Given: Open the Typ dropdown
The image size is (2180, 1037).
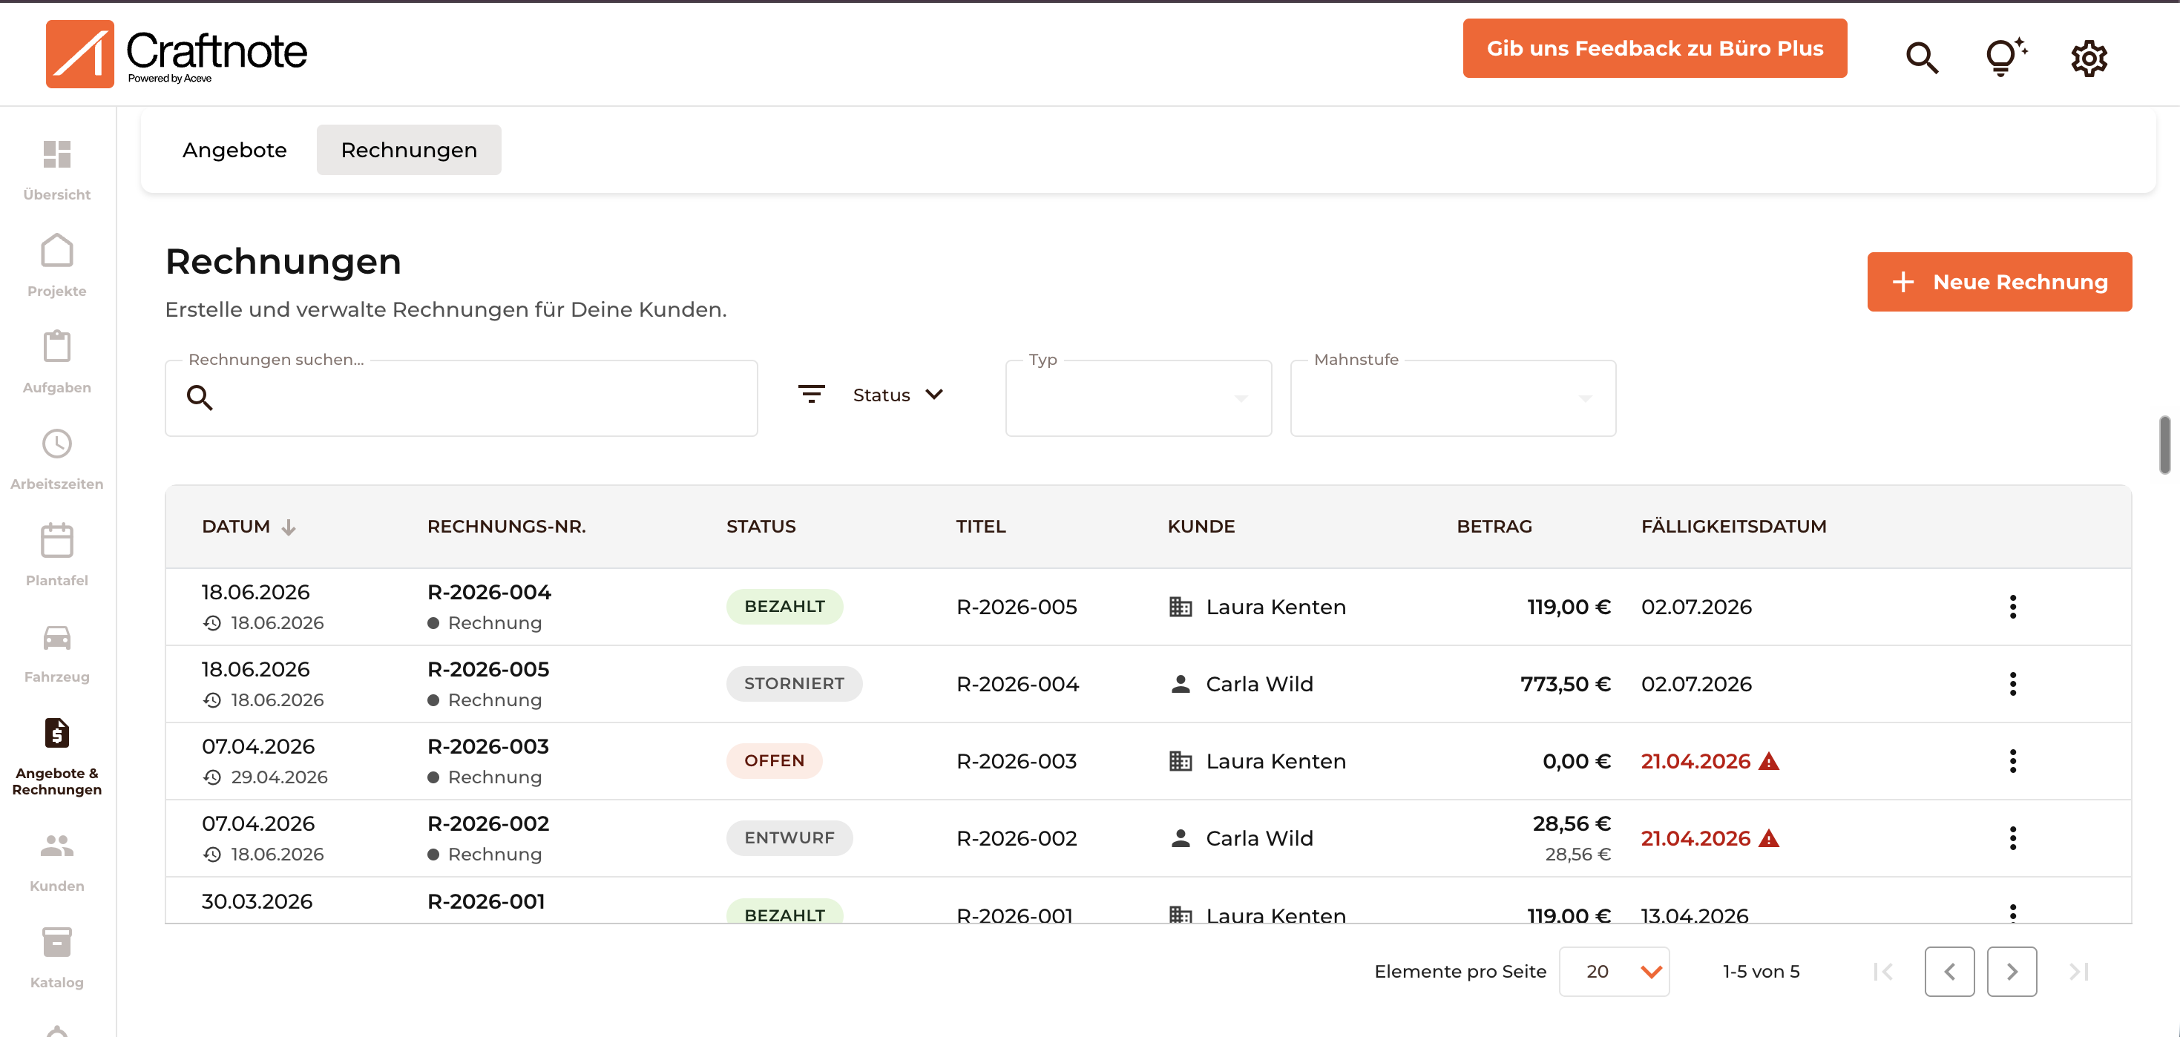Looking at the screenshot, I should (x=1138, y=398).
